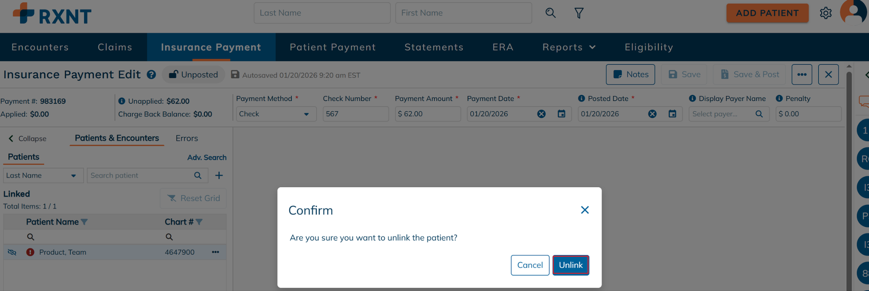The width and height of the screenshot is (869, 291).
Task: Click the patient search magnifier icon
Action: (x=198, y=175)
